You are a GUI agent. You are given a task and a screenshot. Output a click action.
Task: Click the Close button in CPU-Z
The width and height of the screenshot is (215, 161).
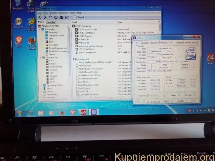coord(193,101)
